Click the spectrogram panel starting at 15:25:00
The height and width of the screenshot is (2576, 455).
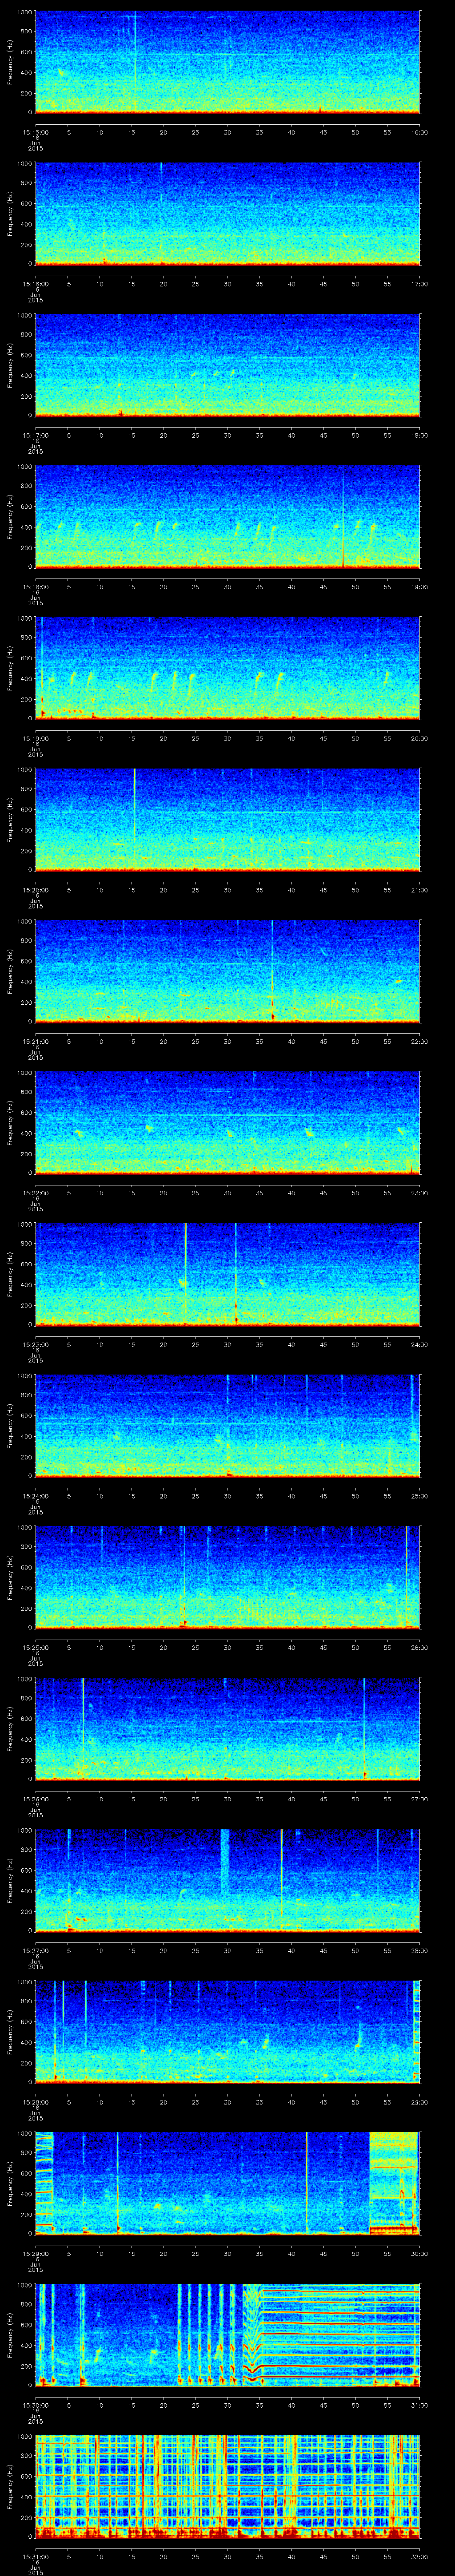tap(228, 1578)
